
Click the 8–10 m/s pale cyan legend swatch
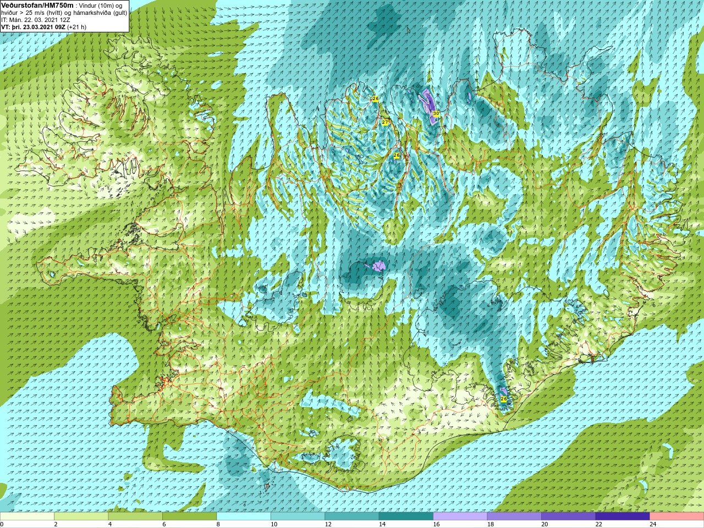(244, 516)
